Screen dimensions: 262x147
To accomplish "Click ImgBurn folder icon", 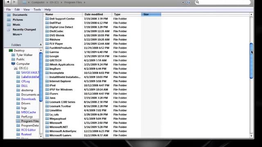I will pos(47,69).
